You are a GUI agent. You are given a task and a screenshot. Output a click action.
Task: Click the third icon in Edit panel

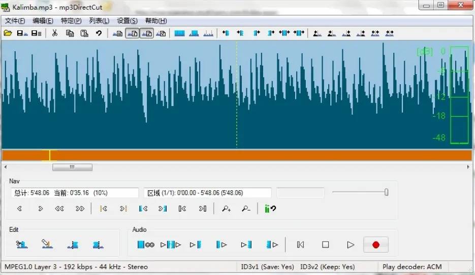(x=73, y=245)
